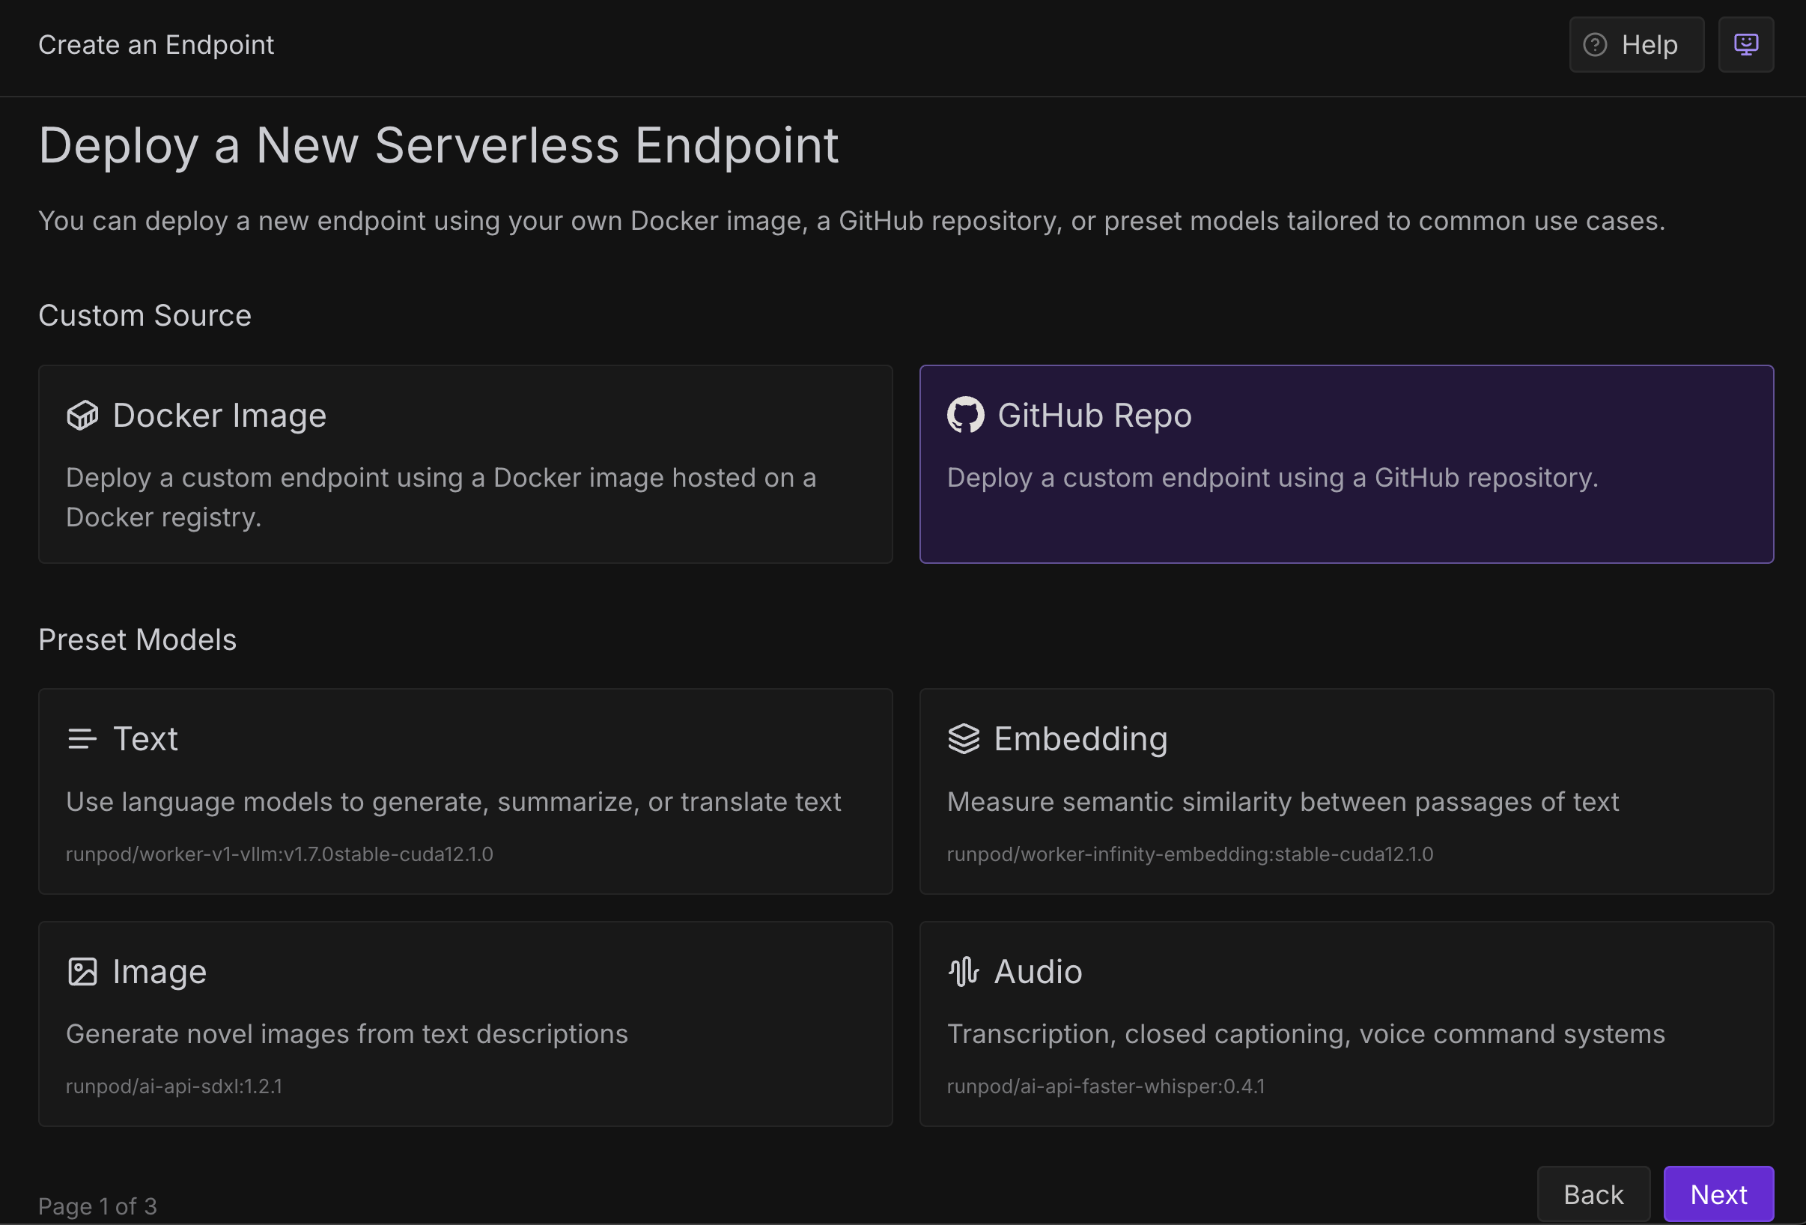Click the Audio waveform icon
This screenshot has height=1225, width=1806.
click(x=964, y=972)
